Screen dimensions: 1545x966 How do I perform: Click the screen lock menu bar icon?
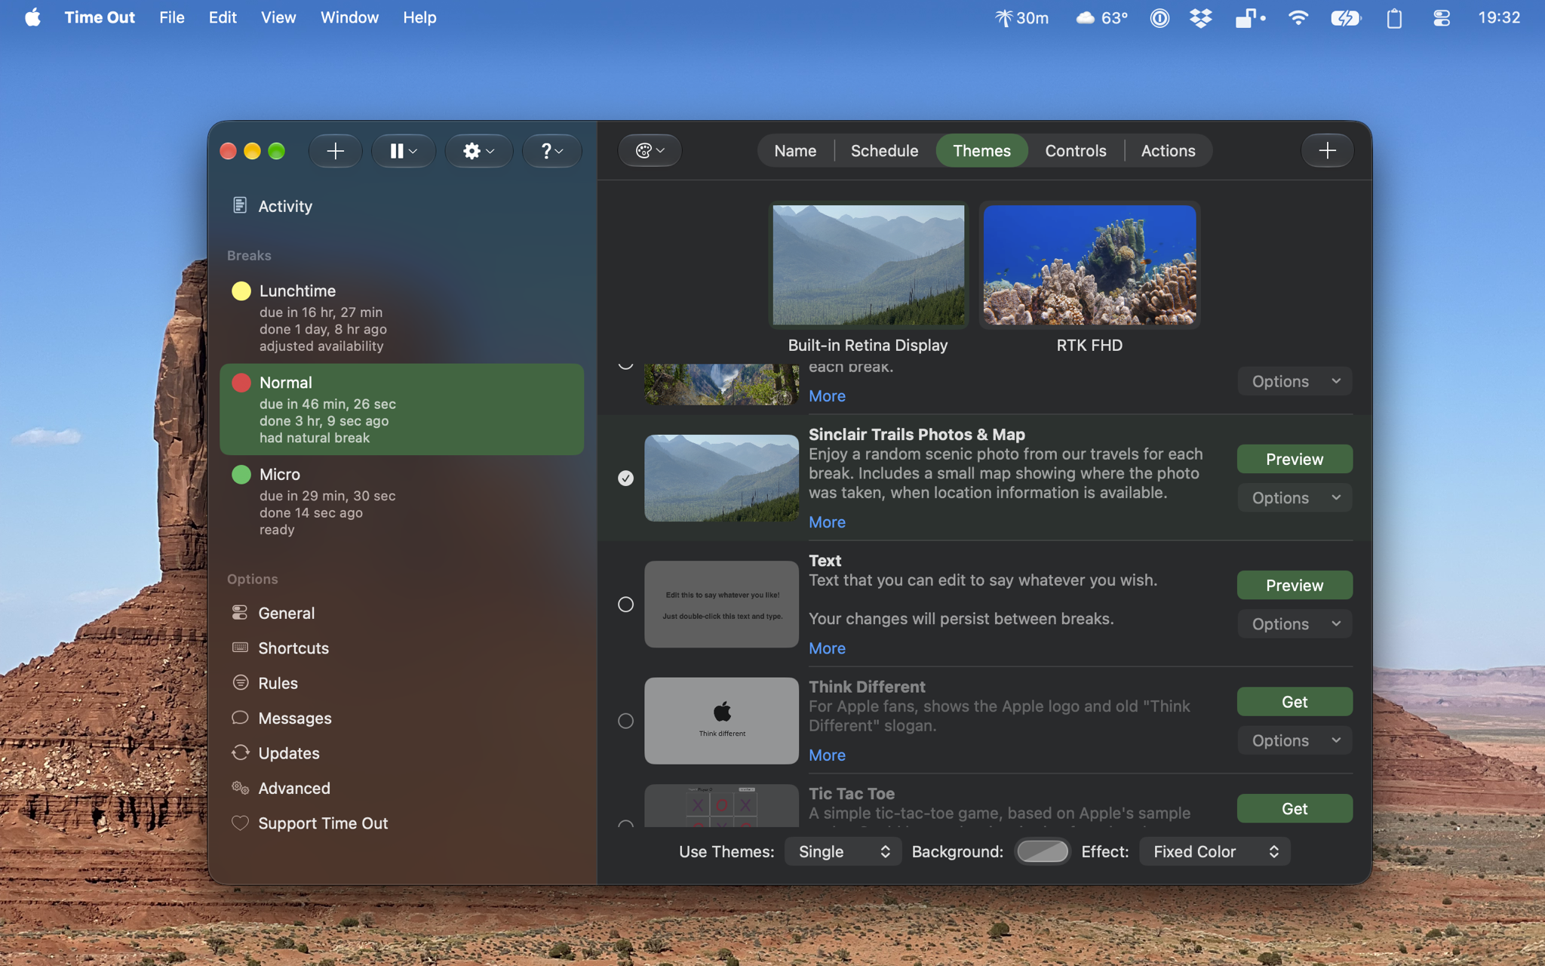point(1249,17)
